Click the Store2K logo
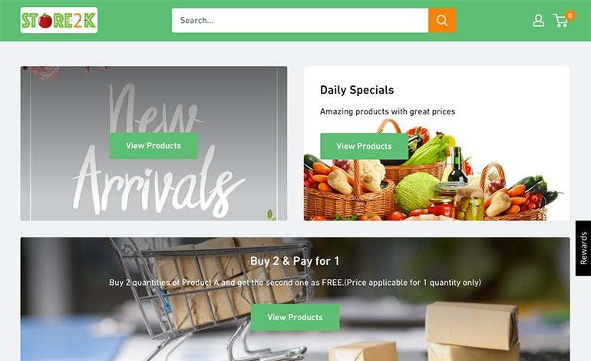Image resolution: width=591 pixels, height=361 pixels. point(59,20)
